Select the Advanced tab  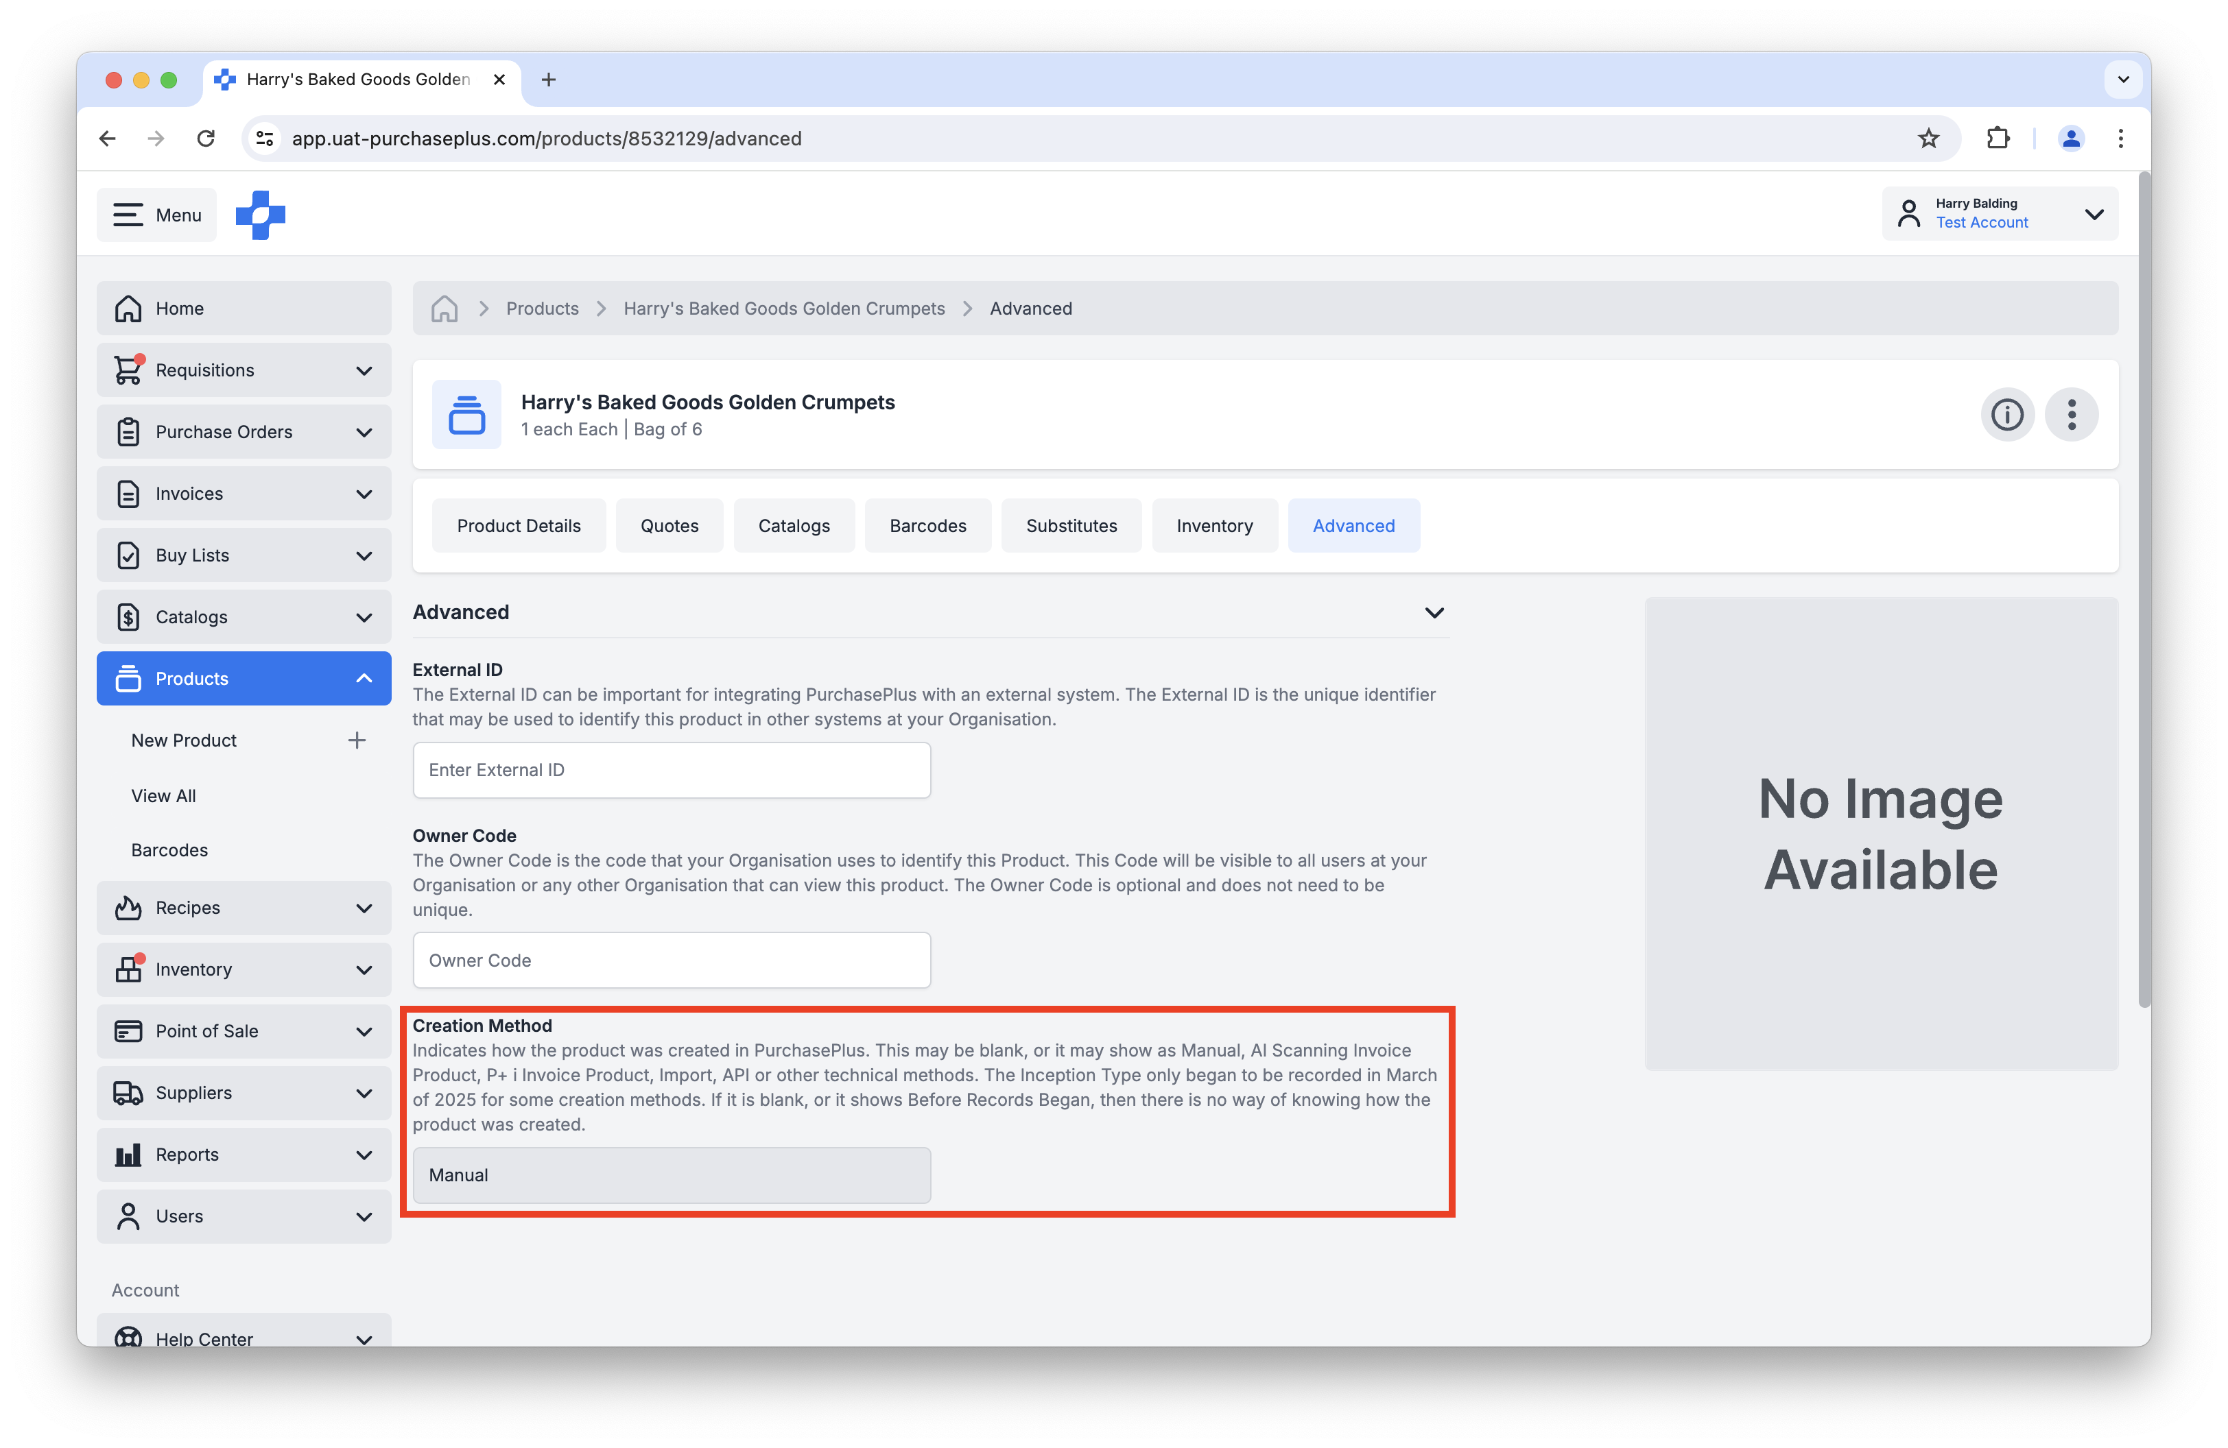(1353, 526)
